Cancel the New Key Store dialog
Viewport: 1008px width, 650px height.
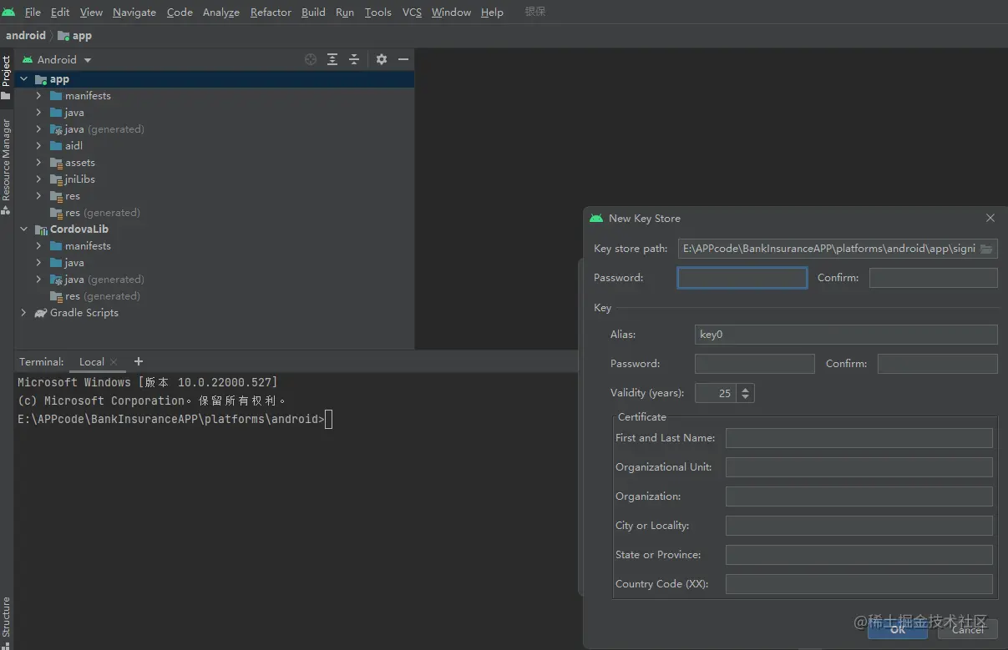(968, 630)
